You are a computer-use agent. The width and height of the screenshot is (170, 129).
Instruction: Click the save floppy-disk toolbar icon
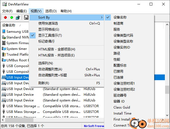[x=26, y=17]
